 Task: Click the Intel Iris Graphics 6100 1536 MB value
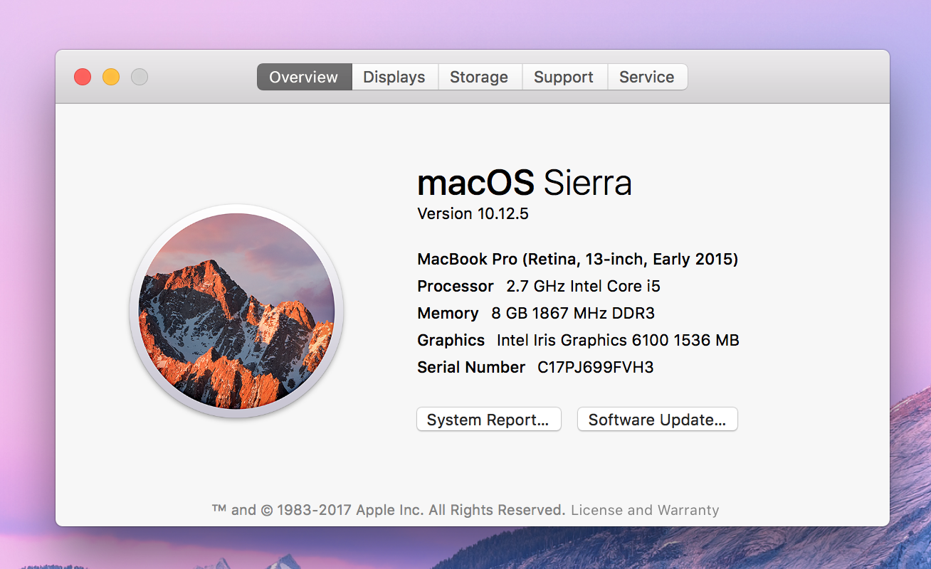(618, 340)
